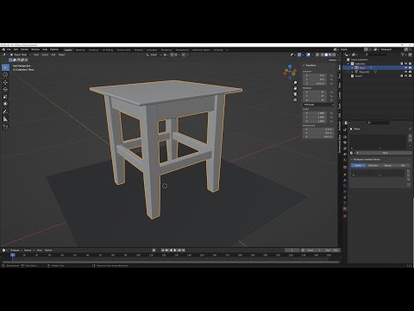This screenshot has height=311, width=414.
Task: Open the Object Mode dropdown
Action: pyautogui.click(x=21, y=54)
